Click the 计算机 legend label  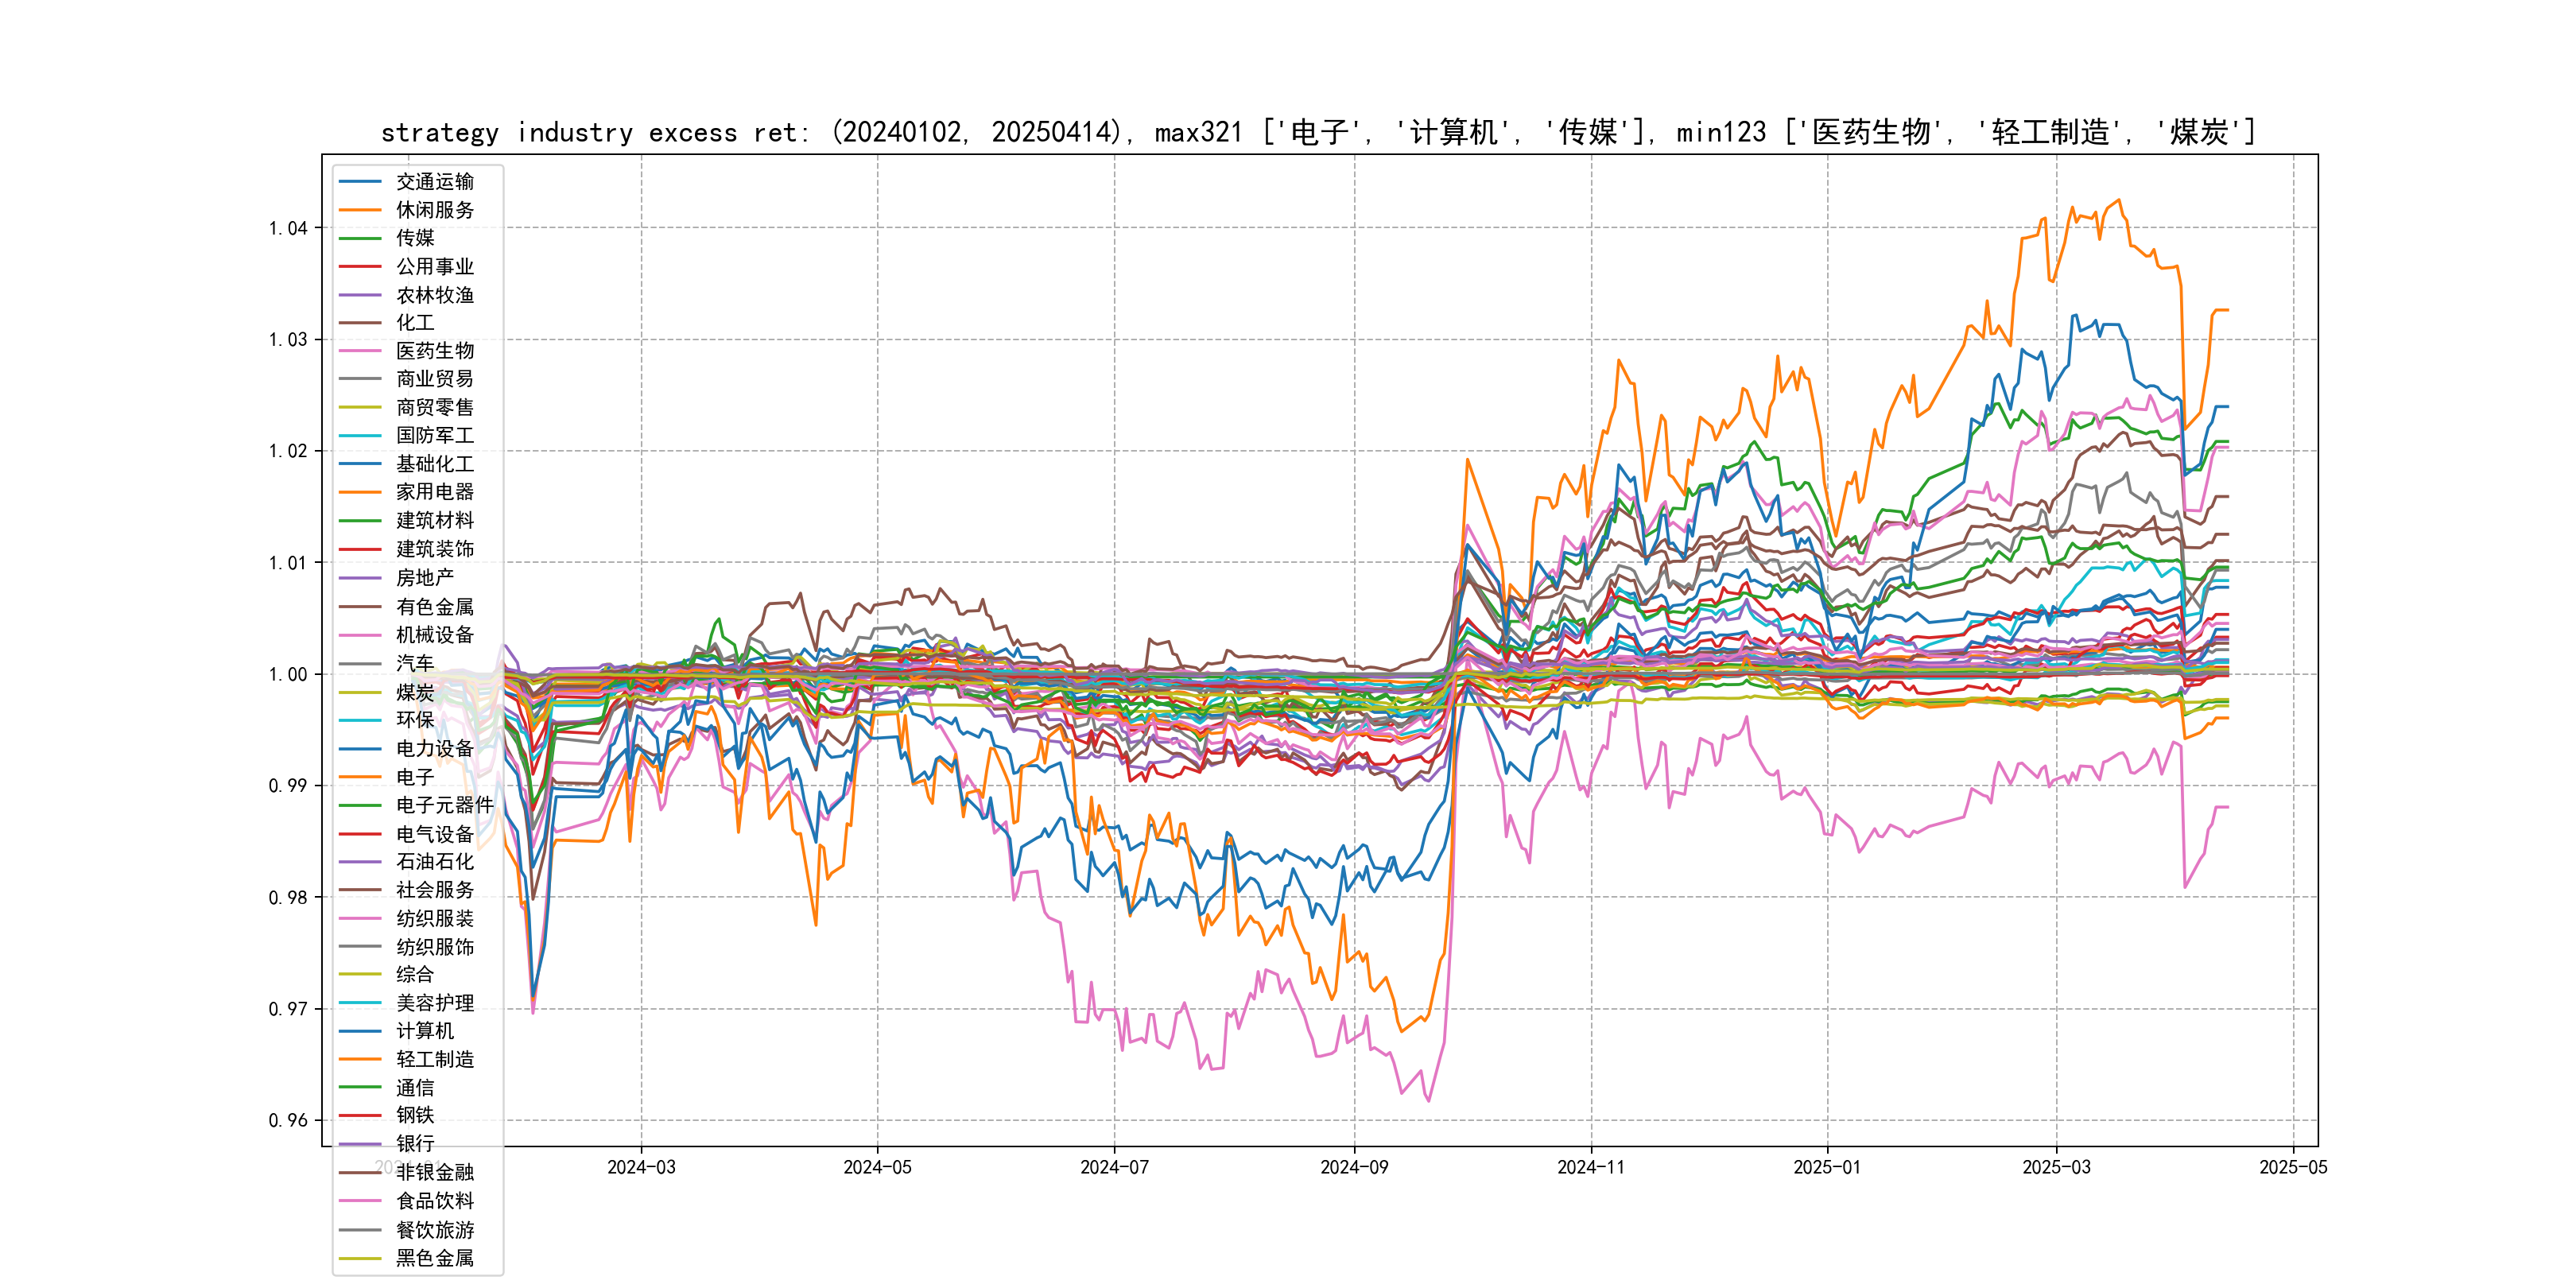[424, 1031]
